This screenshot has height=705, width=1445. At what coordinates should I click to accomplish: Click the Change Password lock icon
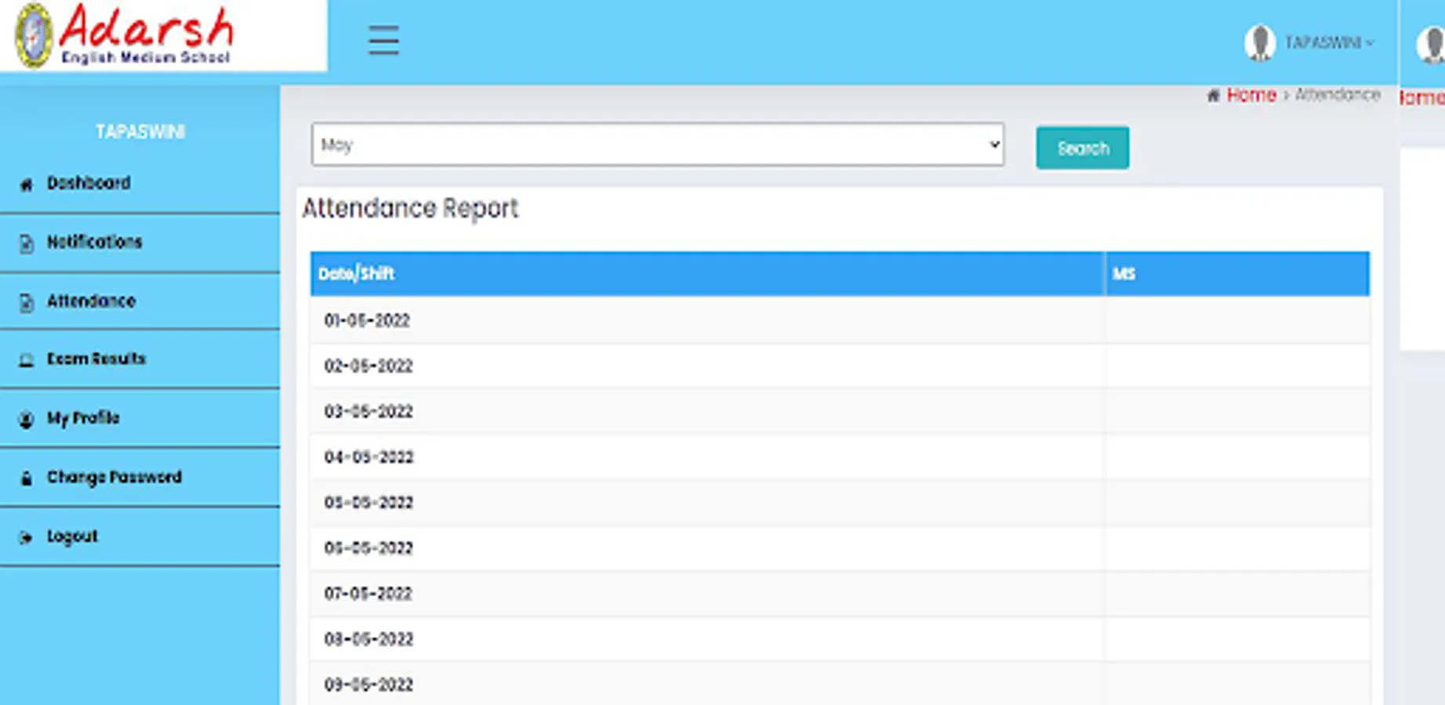coord(26,478)
